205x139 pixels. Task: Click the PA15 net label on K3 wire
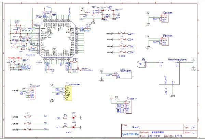pyautogui.click(x=46, y=129)
